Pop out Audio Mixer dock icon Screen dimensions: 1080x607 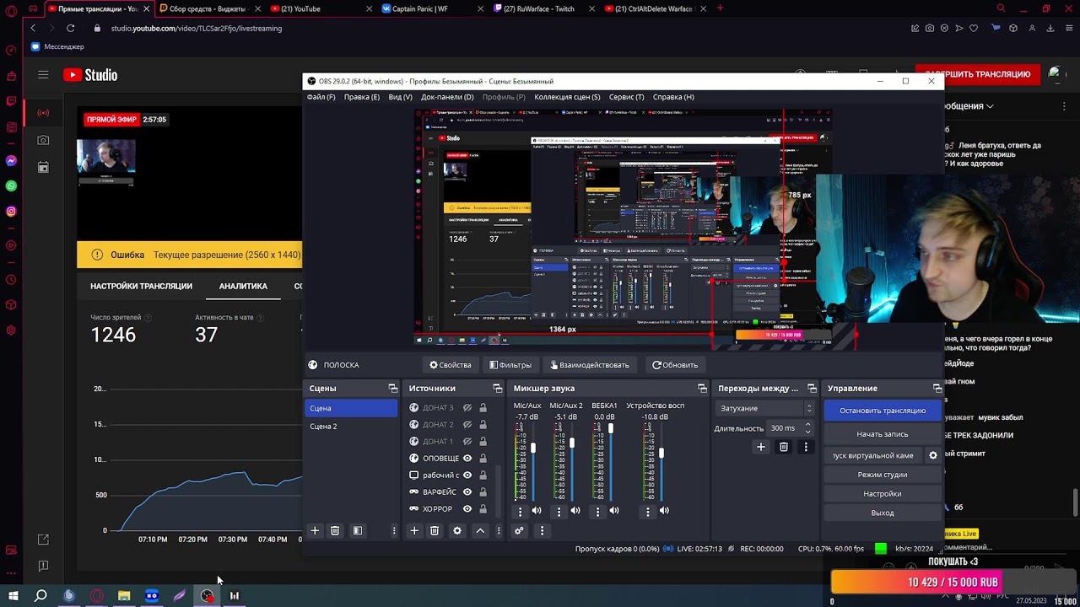[702, 388]
